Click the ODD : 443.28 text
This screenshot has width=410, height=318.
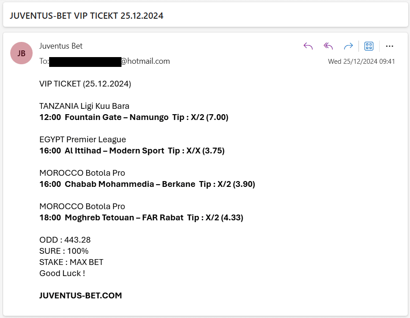[x=65, y=240]
